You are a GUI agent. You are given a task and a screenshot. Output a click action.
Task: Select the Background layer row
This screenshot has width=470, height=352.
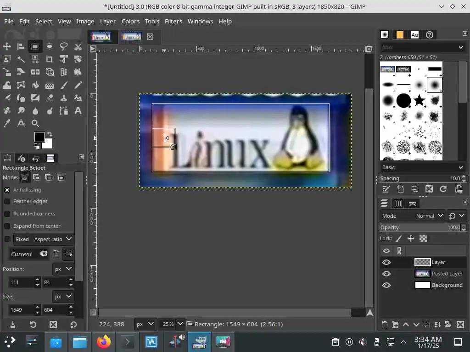pos(423,285)
